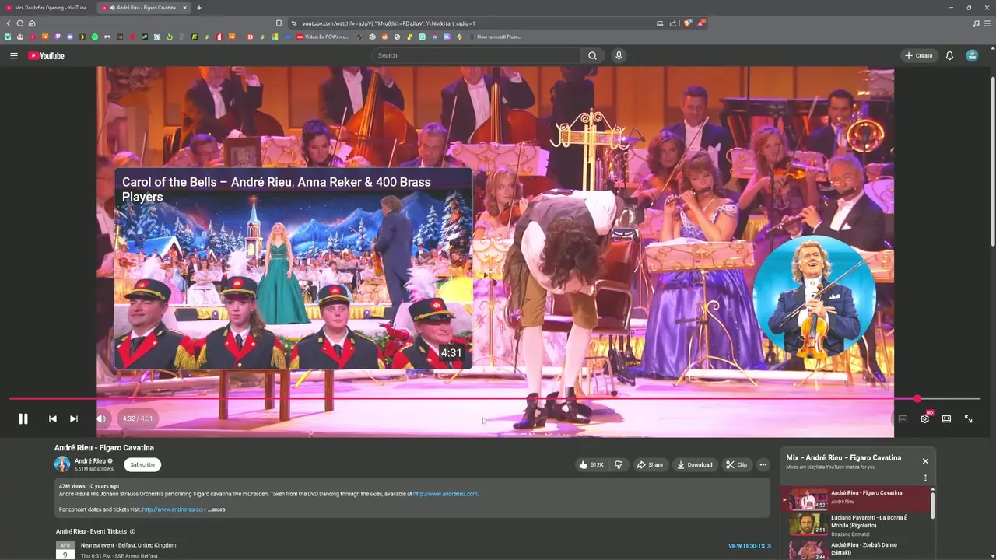Switch player to theater mode
This screenshot has height=560, width=996.
coord(946,418)
